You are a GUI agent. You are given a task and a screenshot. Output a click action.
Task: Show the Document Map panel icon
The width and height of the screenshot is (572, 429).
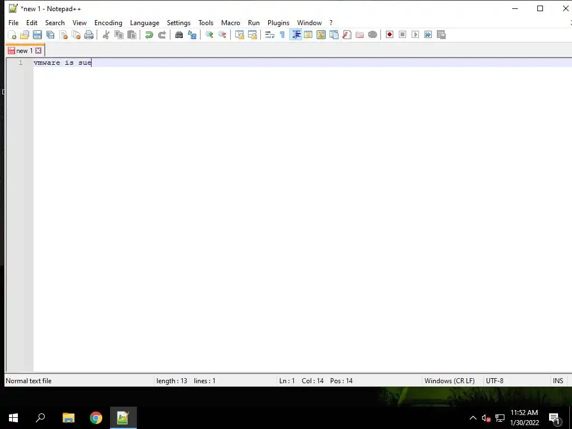pos(321,35)
